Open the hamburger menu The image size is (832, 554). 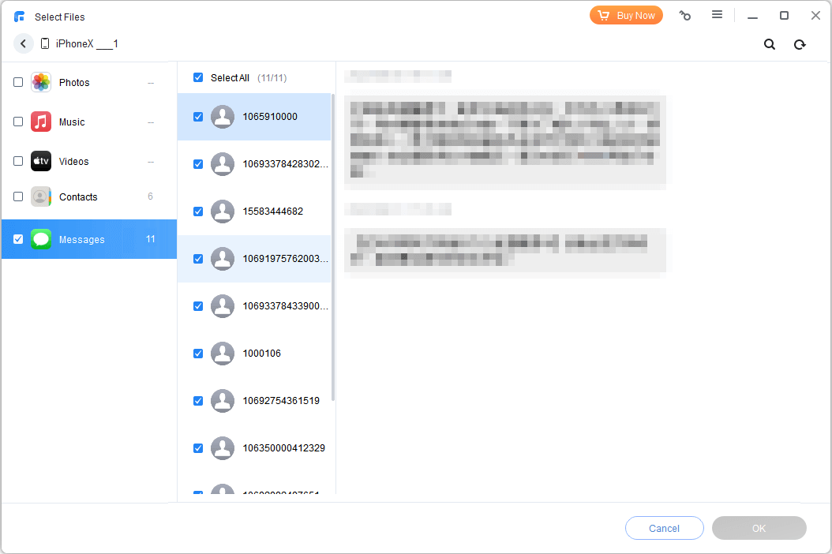click(x=717, y=15)
